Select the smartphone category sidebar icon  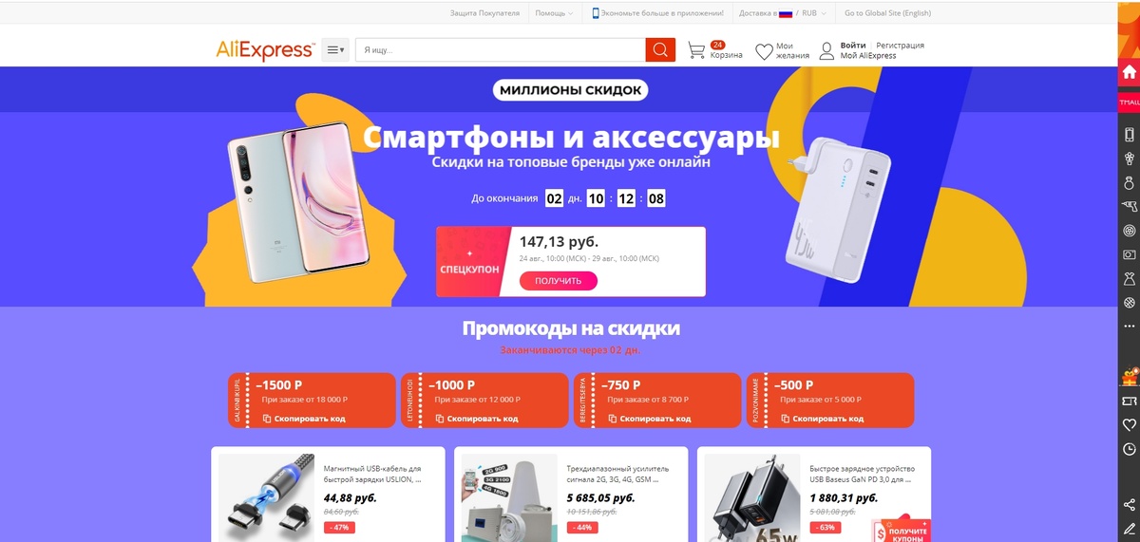pyautogui.click(x=1129, y=135)
